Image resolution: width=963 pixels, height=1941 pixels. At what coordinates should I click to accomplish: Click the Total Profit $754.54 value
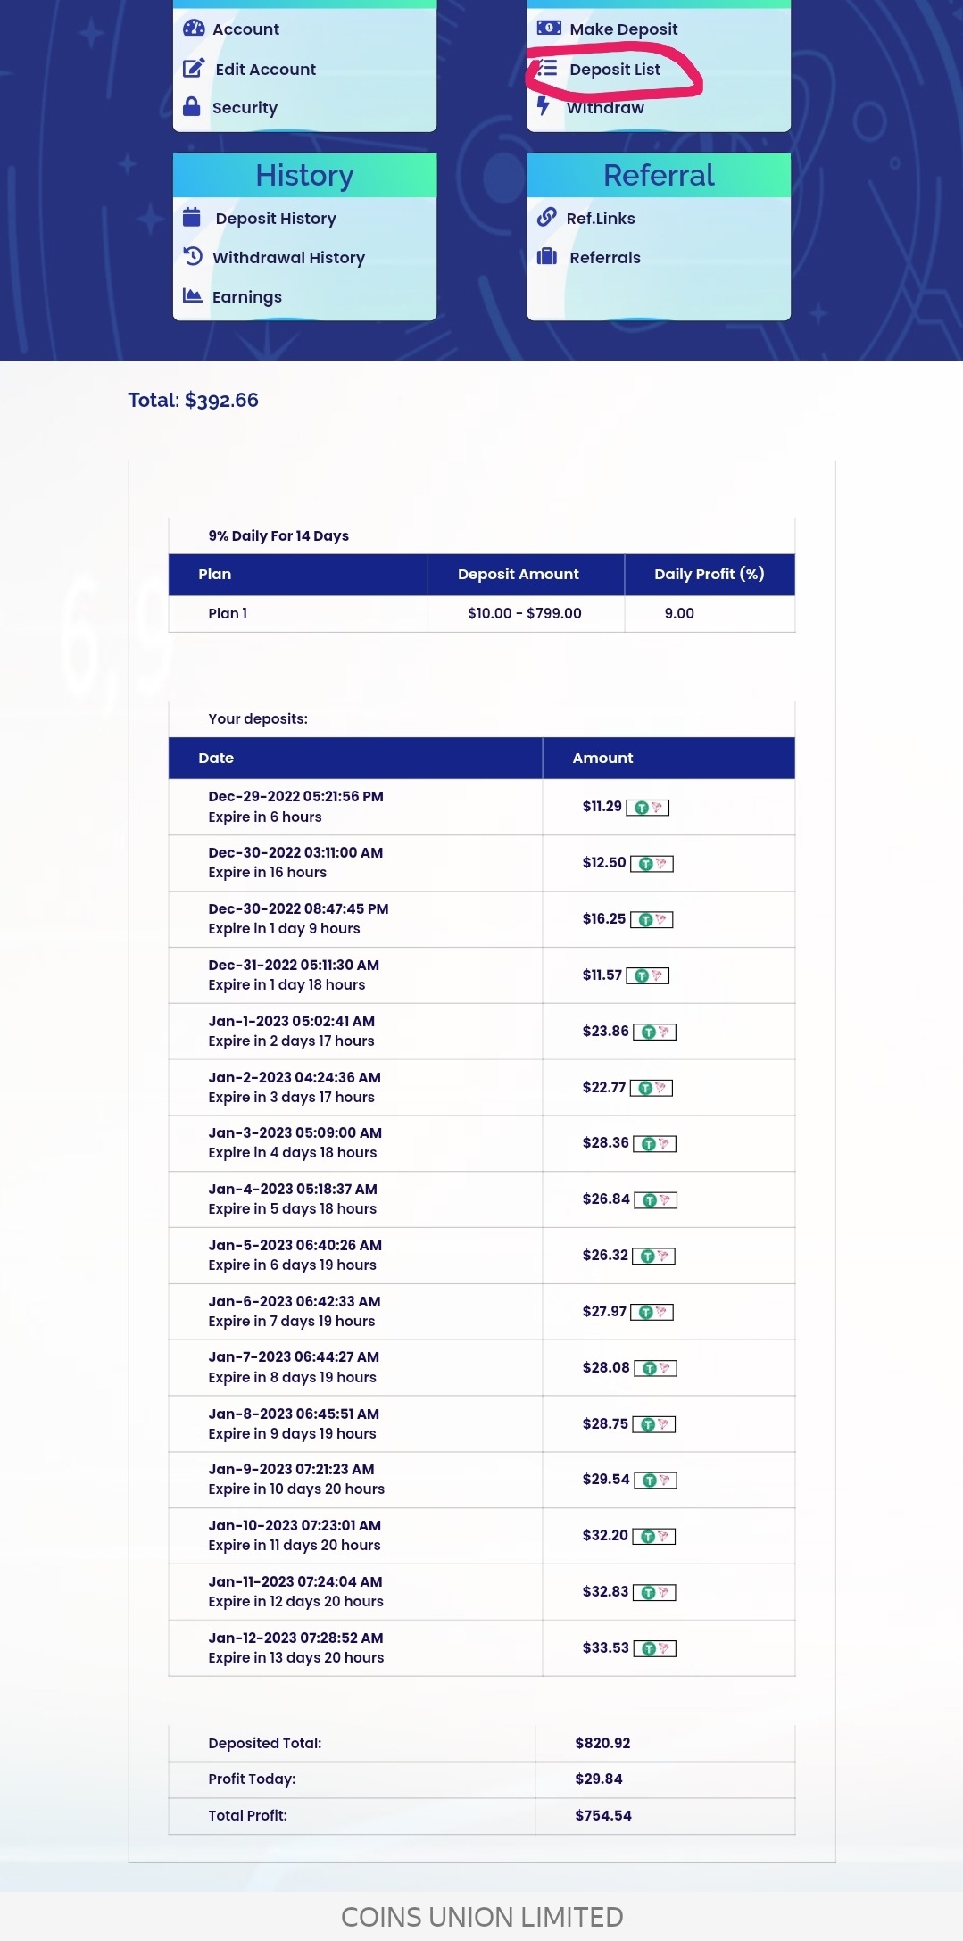point(602,1815)
